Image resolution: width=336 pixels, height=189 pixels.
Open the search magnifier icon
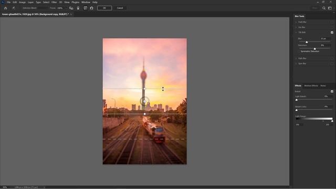click(x=324, y=8)
